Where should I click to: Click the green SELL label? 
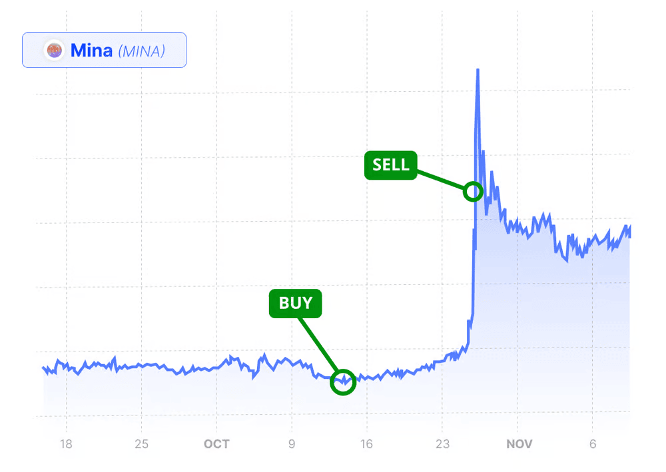391,165
